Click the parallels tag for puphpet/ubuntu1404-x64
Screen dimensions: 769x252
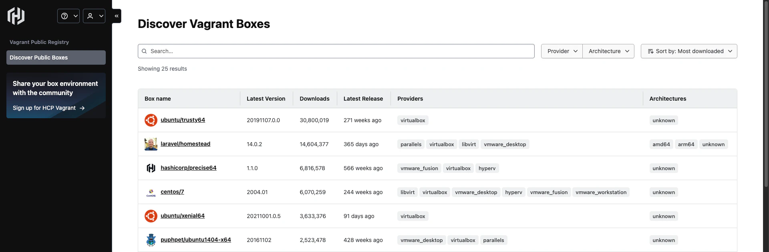494,240
